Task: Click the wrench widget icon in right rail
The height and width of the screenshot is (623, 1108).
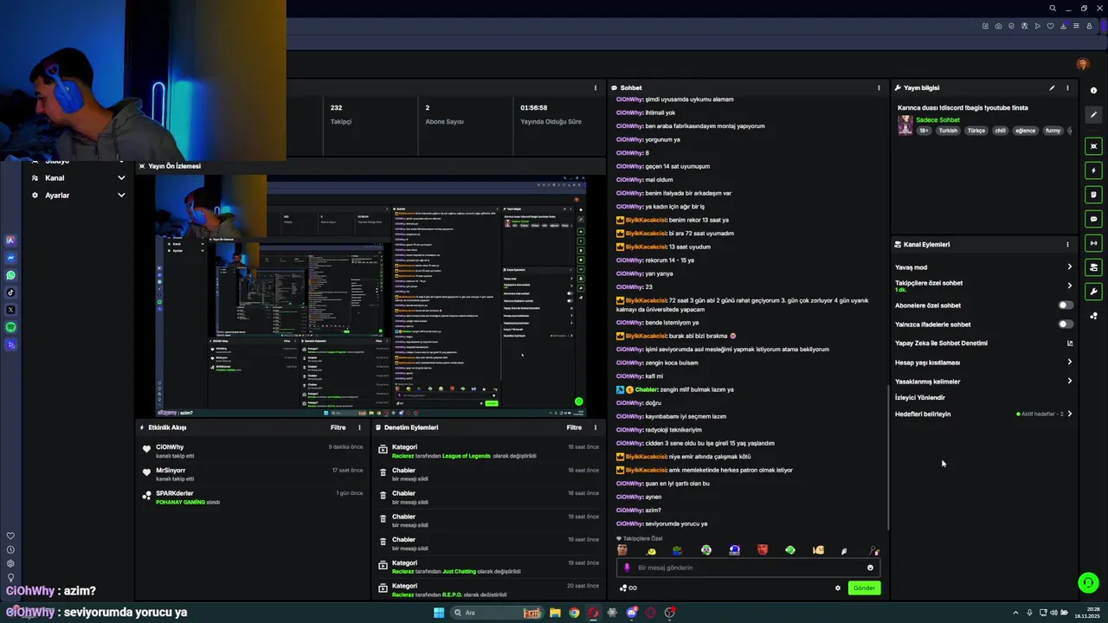Action: pyautogui.click(x=1094, y=292)
